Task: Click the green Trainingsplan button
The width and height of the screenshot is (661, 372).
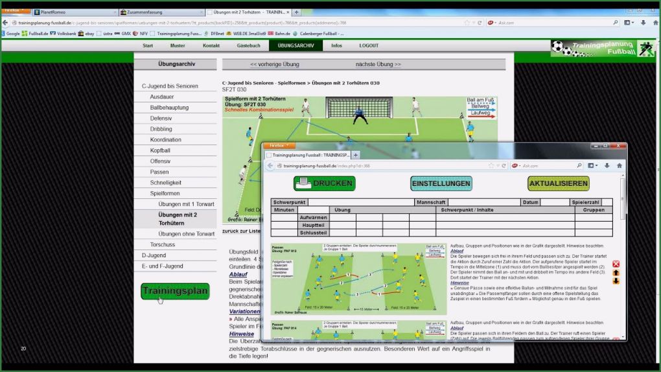Action: [x=175, y=291]
